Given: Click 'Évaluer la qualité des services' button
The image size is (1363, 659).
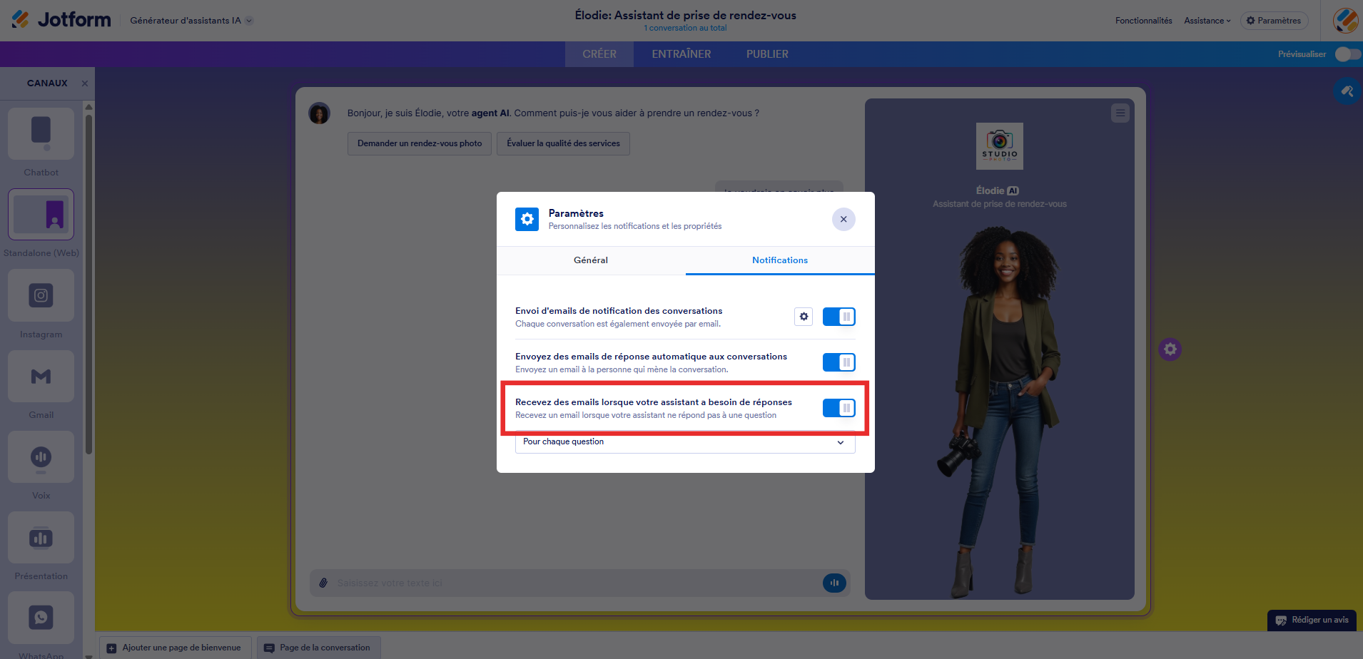Looking at the screenshot, I should (563, 143).
